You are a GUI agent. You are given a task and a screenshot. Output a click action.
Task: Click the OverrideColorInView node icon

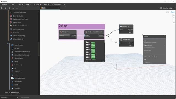click(x=11, y=13)
